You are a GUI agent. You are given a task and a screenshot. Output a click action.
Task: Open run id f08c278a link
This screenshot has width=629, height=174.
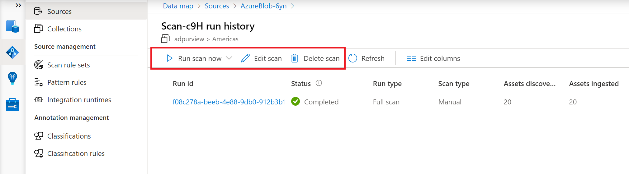click(228, 102)
